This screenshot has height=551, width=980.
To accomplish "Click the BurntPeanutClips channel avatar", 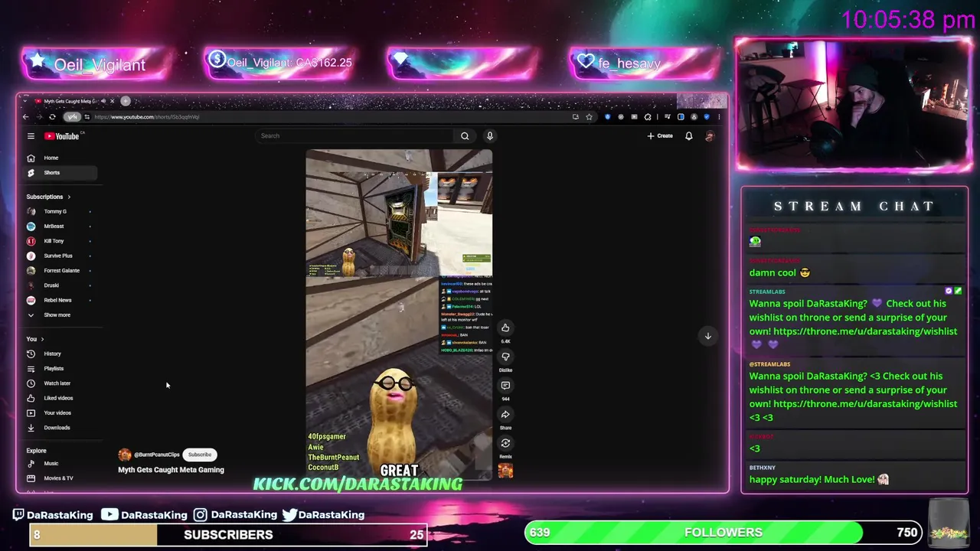I will [125, 455].
